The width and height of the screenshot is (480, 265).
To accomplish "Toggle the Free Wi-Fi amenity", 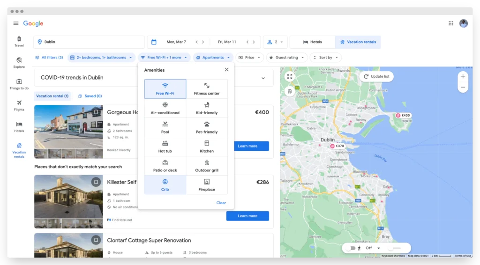I will point(165,89).
